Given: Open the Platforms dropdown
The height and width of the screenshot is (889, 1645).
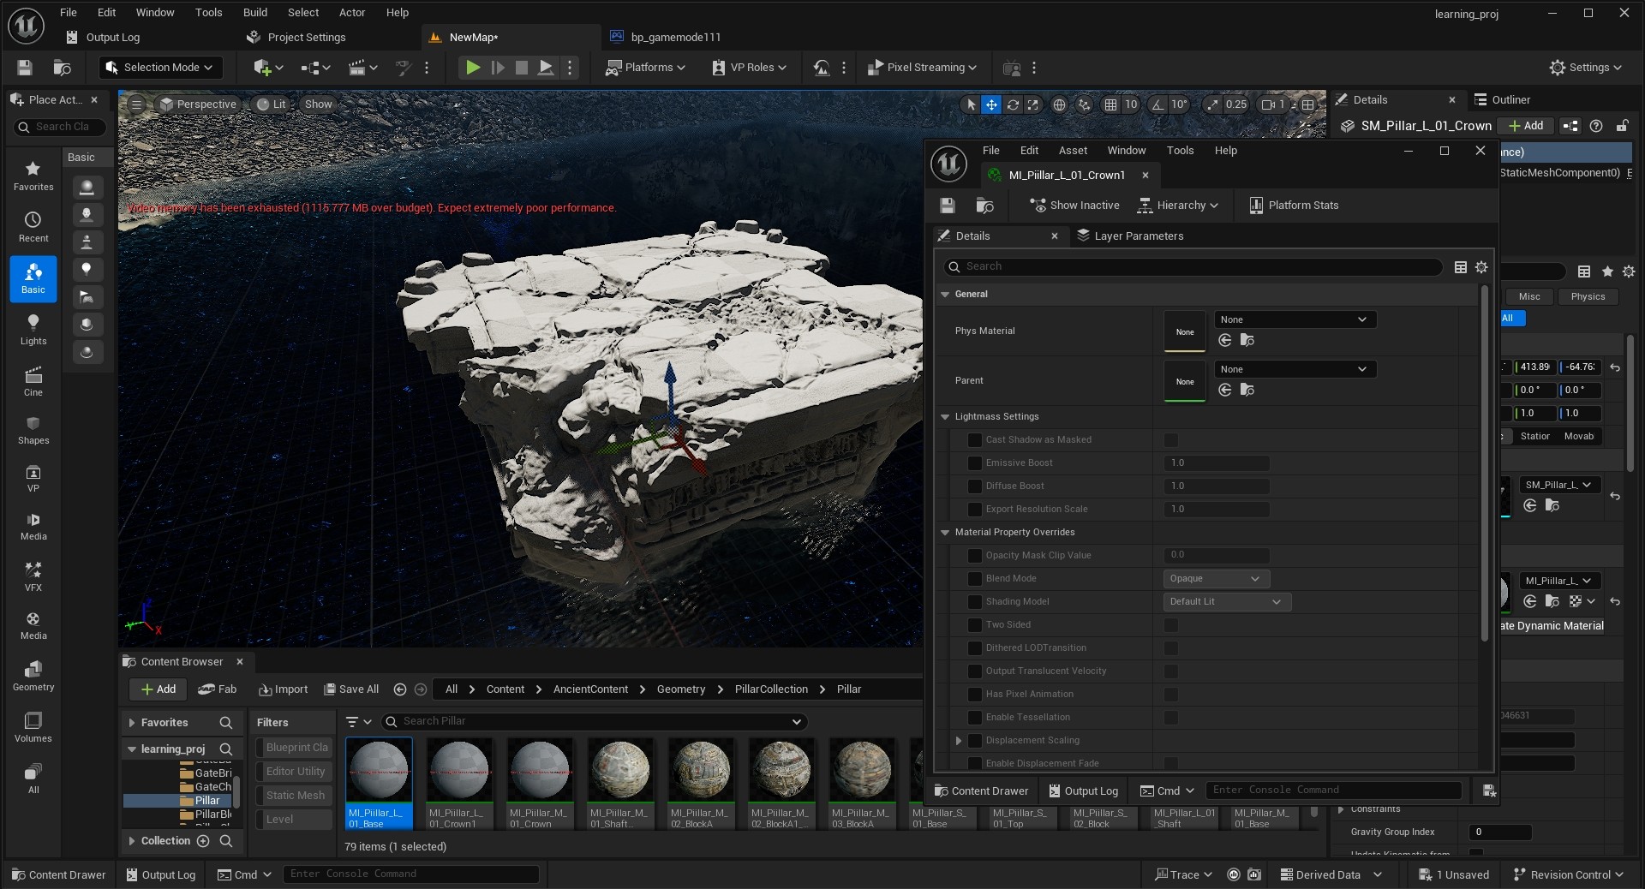Looking at the screenshot, I should click(645, 68).
